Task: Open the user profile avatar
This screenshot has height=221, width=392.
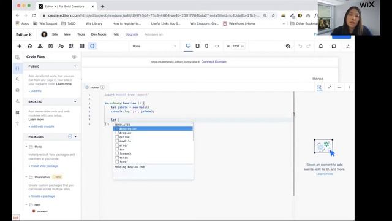Action: coord(44,34)
